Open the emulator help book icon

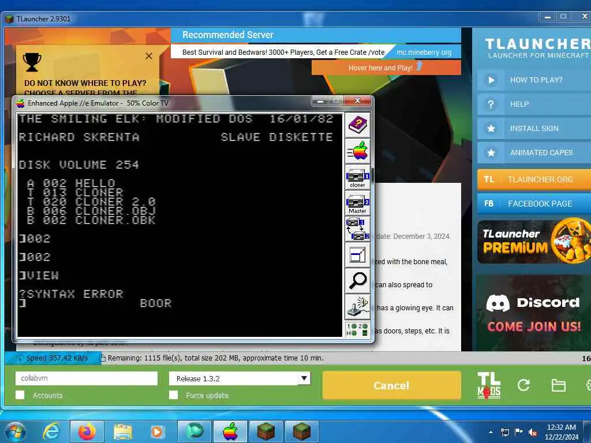357,125
